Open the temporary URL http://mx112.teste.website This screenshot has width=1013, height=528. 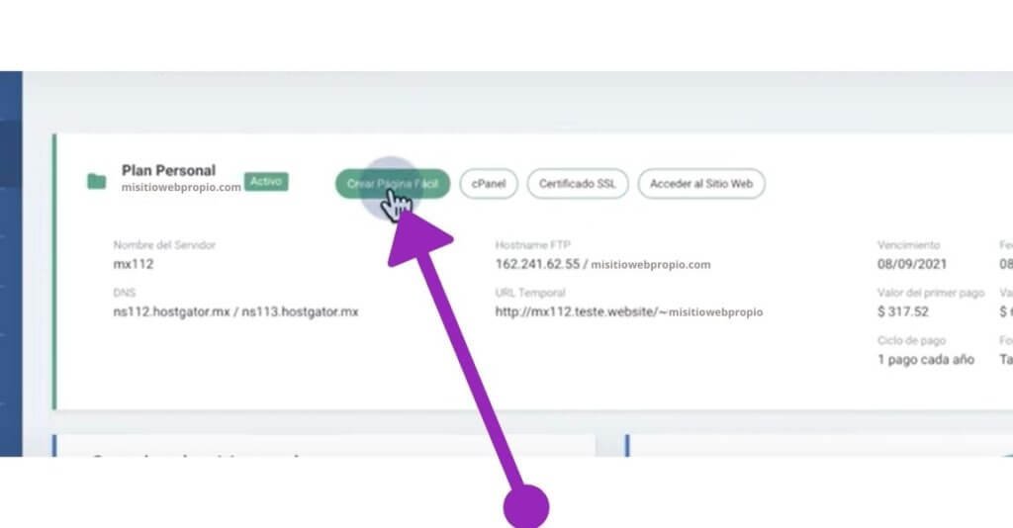[x=628, y=311]
